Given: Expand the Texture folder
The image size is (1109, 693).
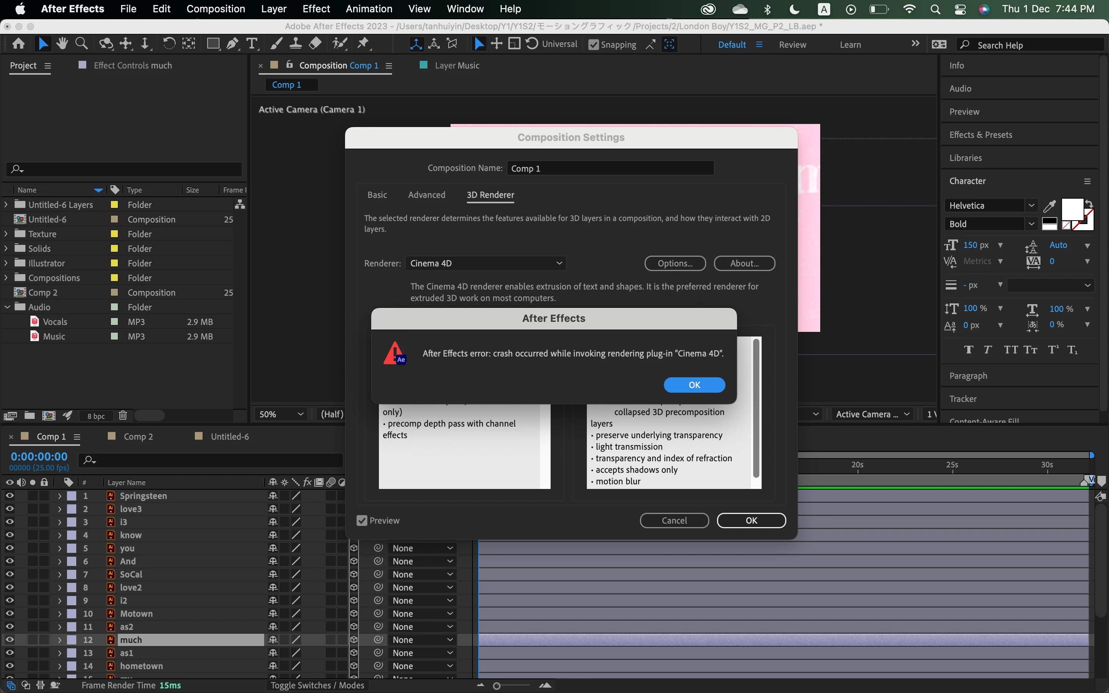Looking at the screenshot, I should pos(6,234).
